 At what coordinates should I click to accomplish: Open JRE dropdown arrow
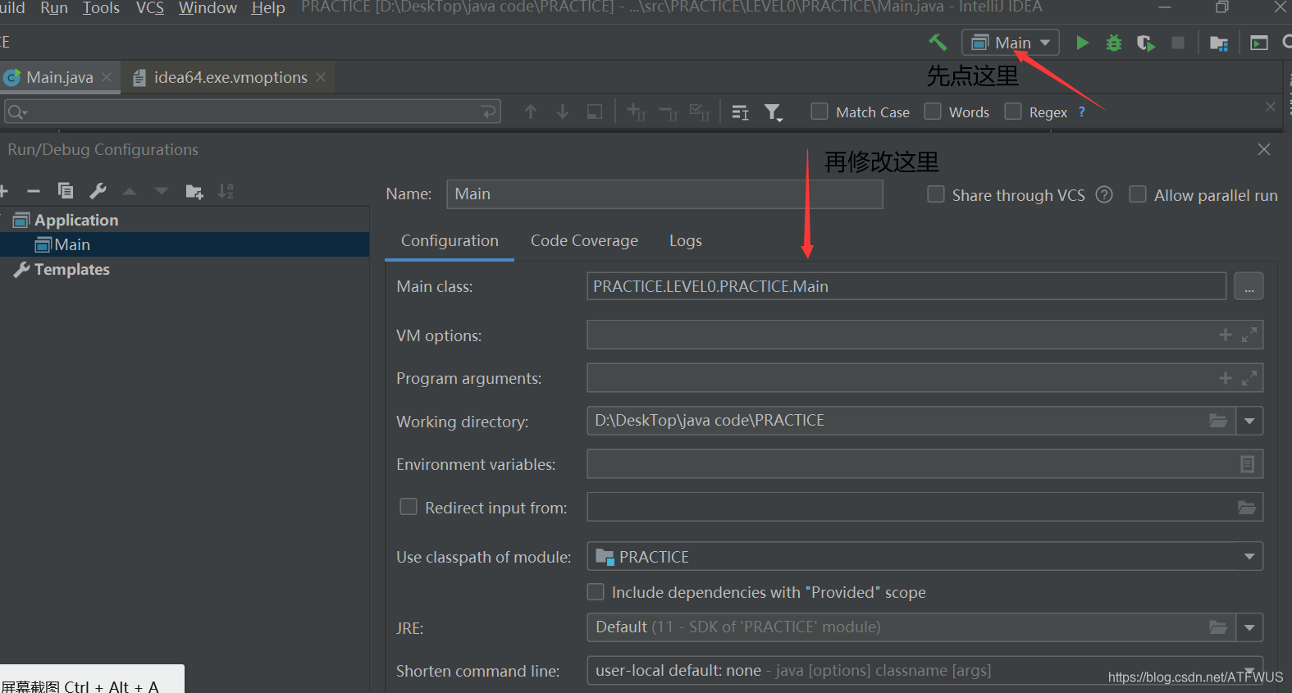pos(1249,627)
